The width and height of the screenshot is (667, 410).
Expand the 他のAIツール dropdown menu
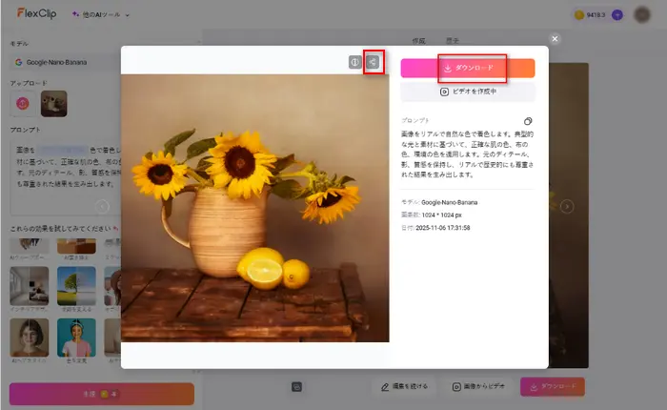point(101,14)
